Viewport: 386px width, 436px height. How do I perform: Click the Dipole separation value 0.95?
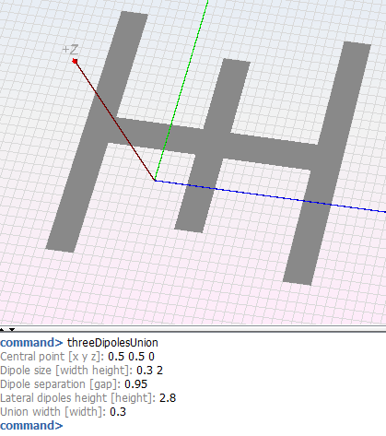(136, 384)
